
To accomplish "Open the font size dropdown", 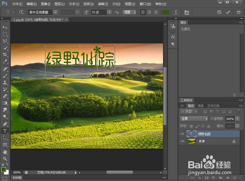I will pos(109,12).
